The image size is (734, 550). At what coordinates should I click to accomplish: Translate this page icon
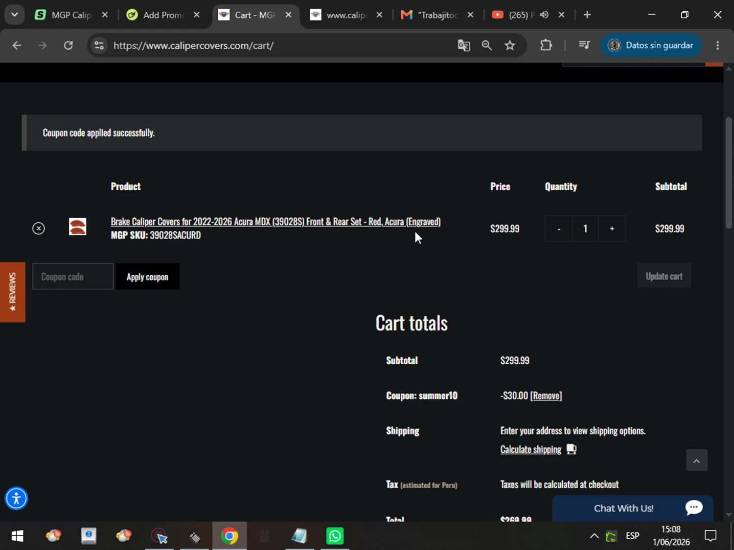coord(464,45)
